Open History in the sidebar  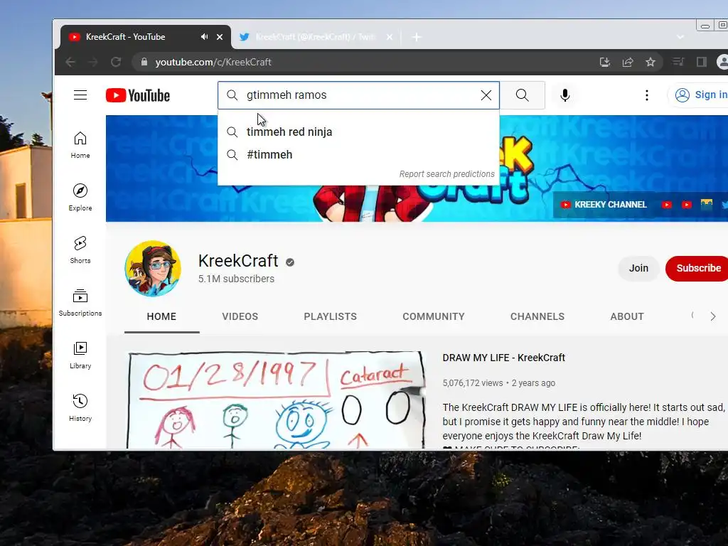pyautogui.click(x=80, y=407)
